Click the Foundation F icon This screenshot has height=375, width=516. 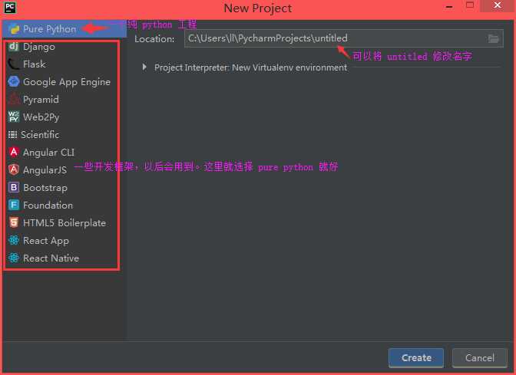pyautogui.click(x=14, y=205)
